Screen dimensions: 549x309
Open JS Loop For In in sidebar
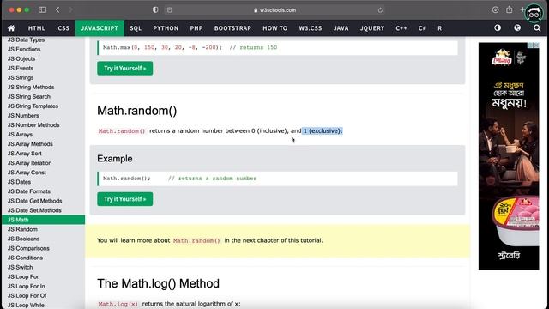(x=27, y=286)
